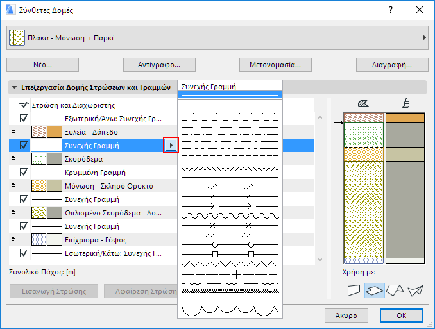Choose the dash-dot line type
The height and width of the screenshot is (329, 435).
(230, 134)
